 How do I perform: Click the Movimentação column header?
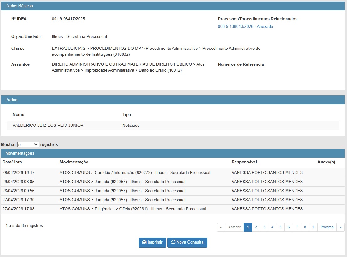(74, 162)
